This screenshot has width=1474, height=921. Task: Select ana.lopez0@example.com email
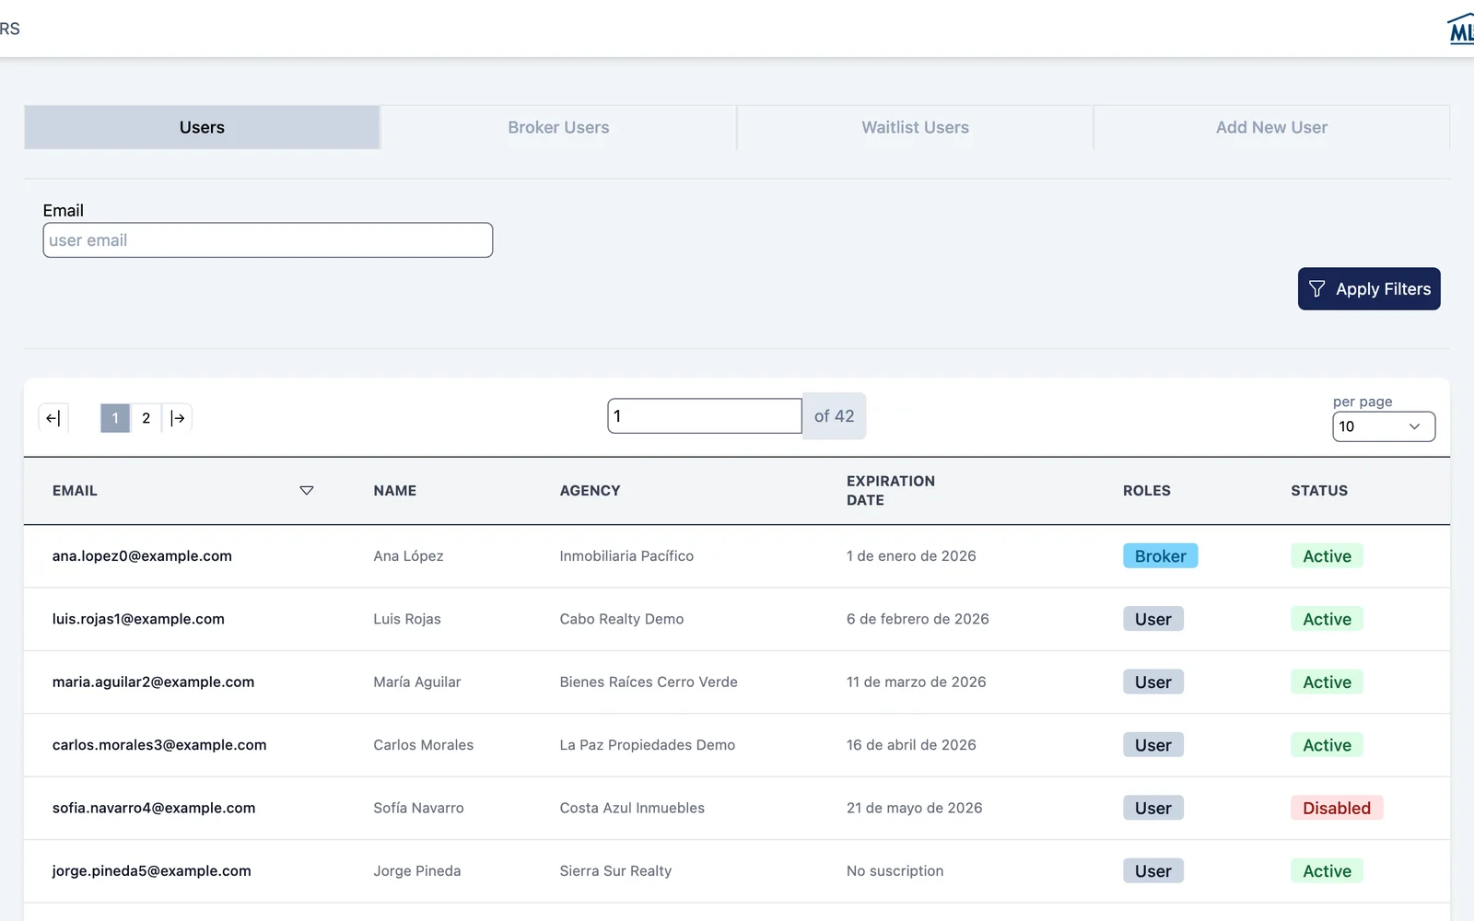click(142, 556)
